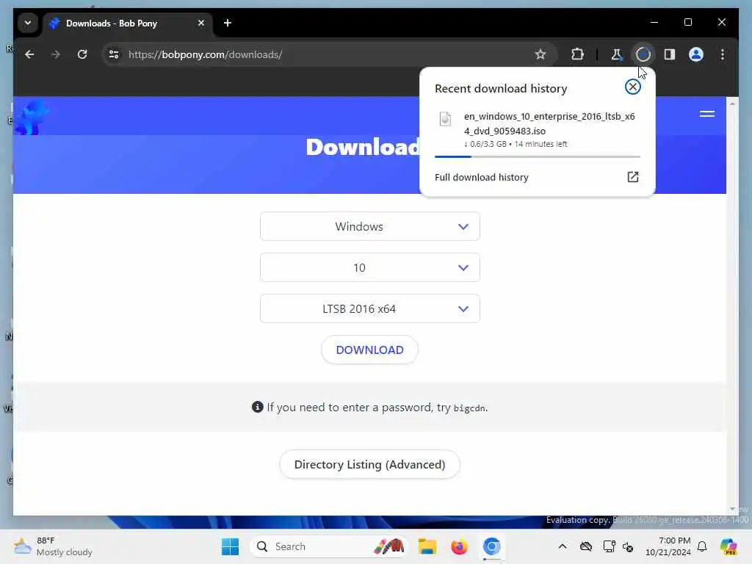Click the taskbar Search box
This screenshot has width=752, height=564.
point(329,546)
